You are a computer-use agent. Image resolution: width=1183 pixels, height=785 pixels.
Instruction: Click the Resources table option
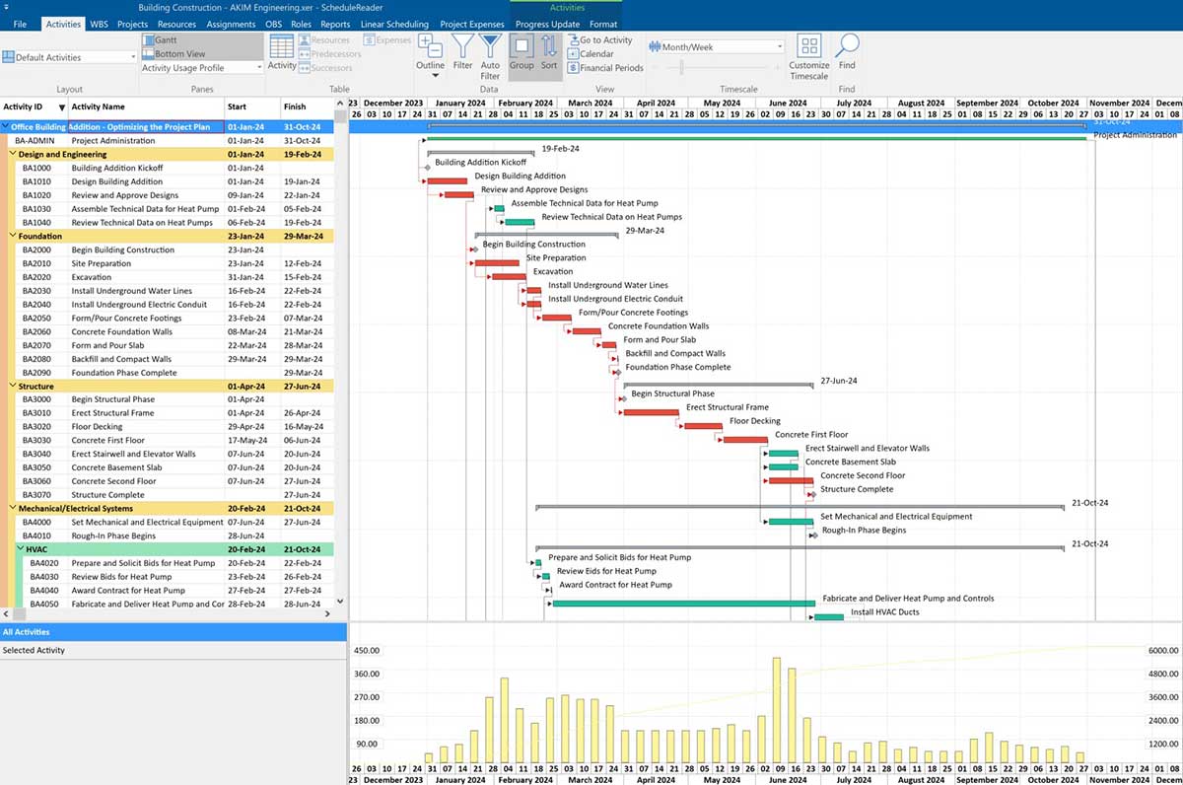pos(324,40)
